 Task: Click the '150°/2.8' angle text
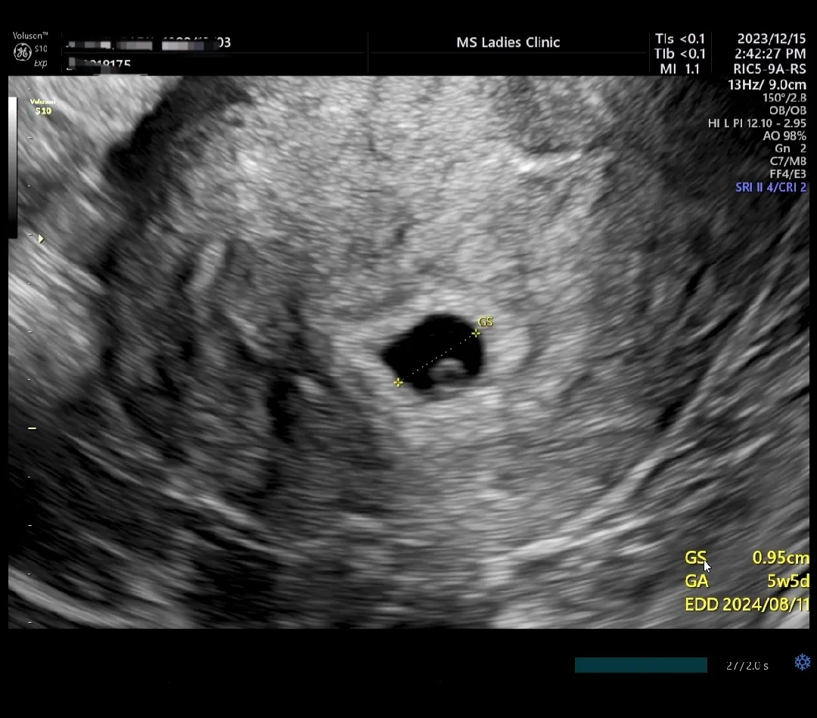[784, 98]
